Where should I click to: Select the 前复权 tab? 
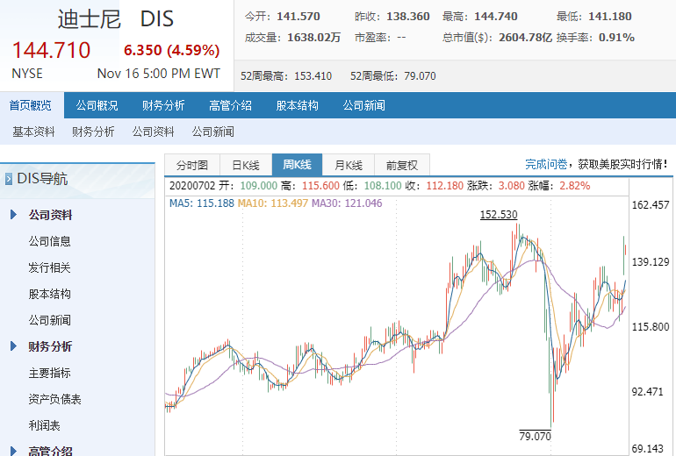tap(402, 165)
